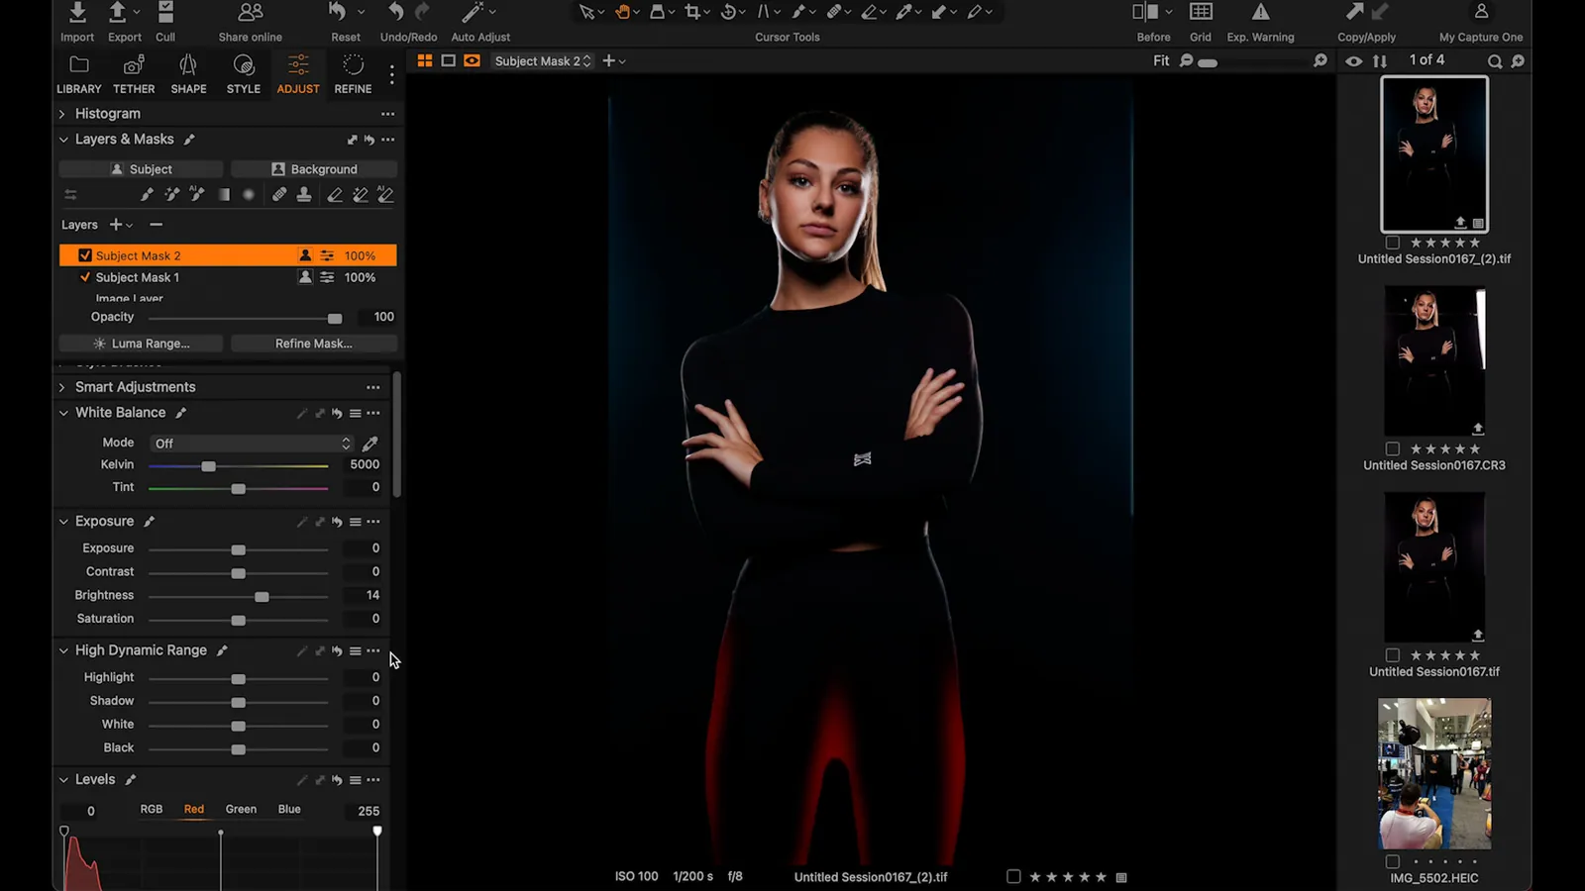Select the Crop cursor tool
The height and width of the screenshot is (891, 1585).
[692, 12]
